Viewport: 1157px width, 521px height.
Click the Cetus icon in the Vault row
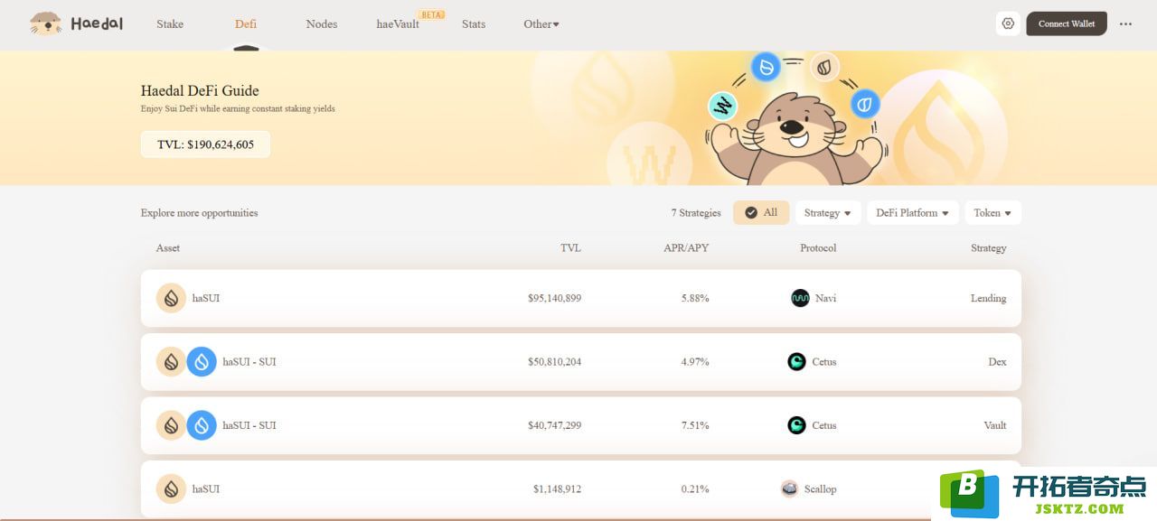(796, 425)
